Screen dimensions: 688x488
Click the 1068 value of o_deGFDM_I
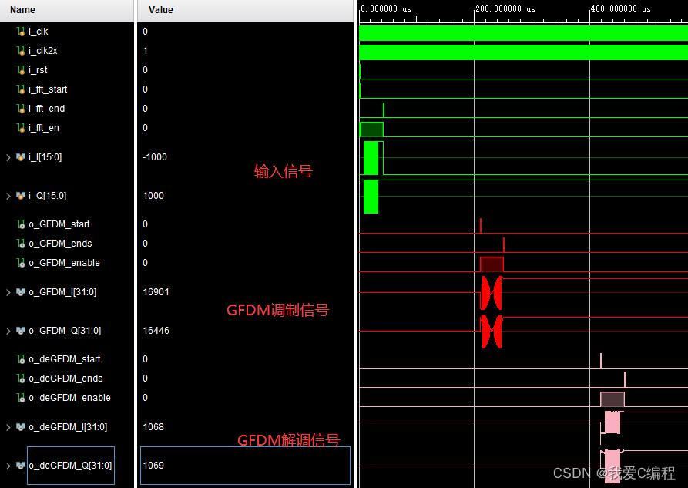tap(153, 427)
